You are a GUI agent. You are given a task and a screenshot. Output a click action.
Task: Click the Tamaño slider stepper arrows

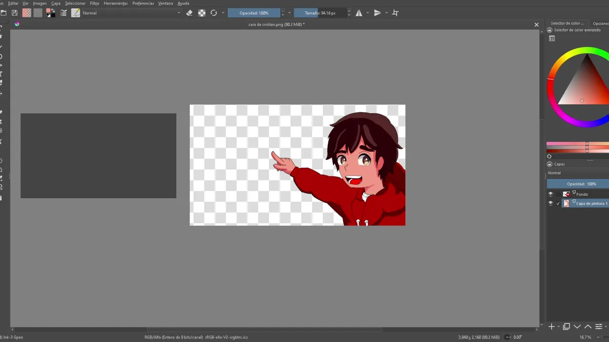pyautogui.click(x=349, y=13)
